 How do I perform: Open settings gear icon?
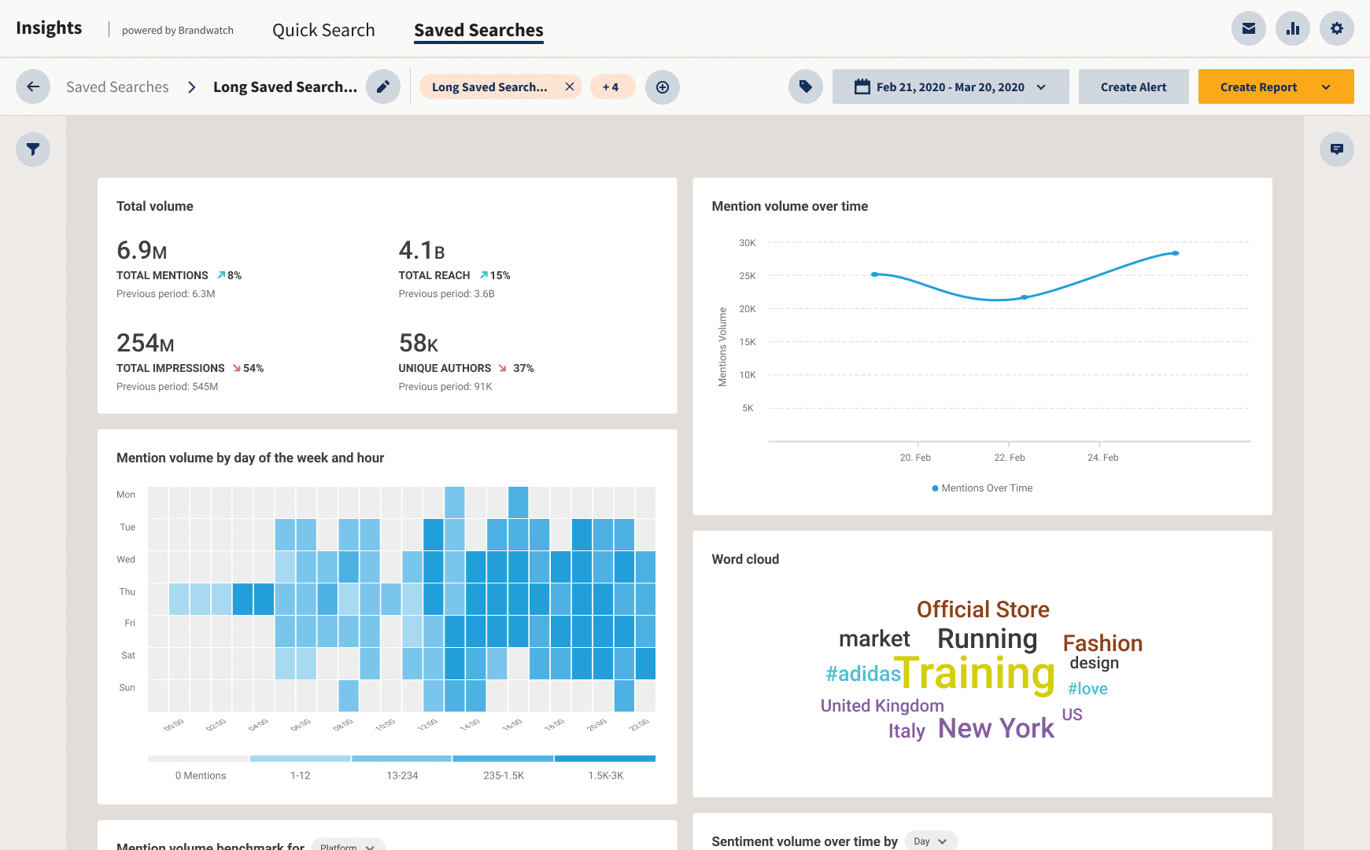click(x=1336, y=29)
